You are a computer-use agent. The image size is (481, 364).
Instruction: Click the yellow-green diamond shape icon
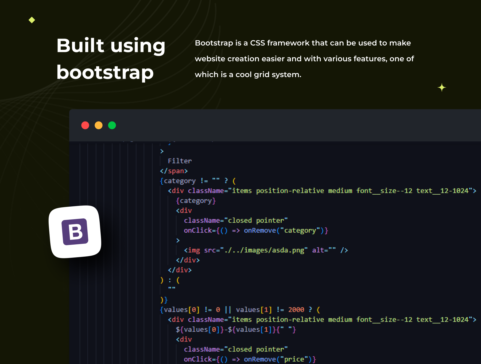tap(32, 20)
